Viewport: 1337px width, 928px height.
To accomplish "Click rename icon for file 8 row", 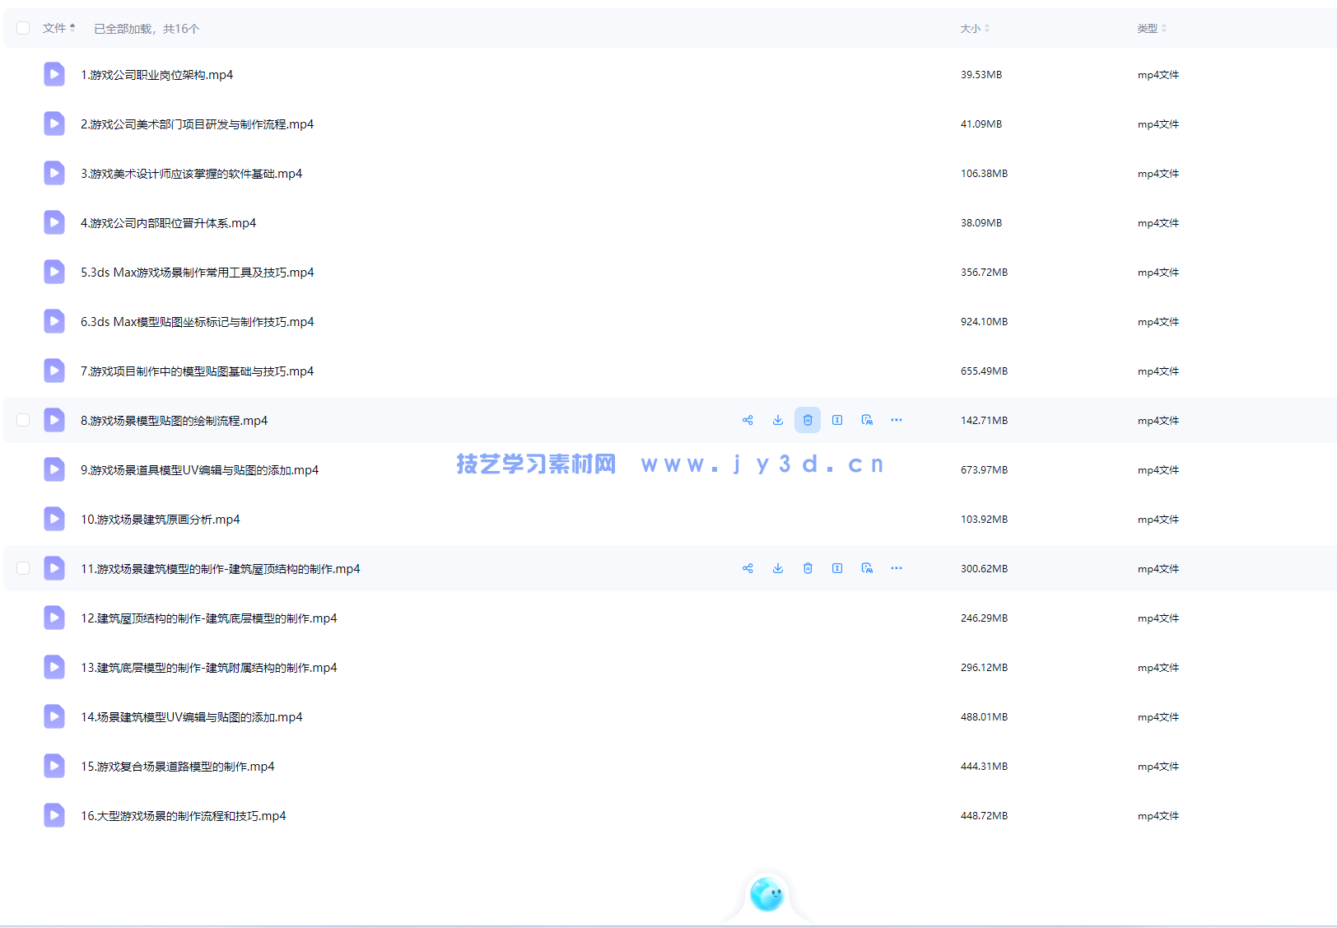I will tap(837, 420).
